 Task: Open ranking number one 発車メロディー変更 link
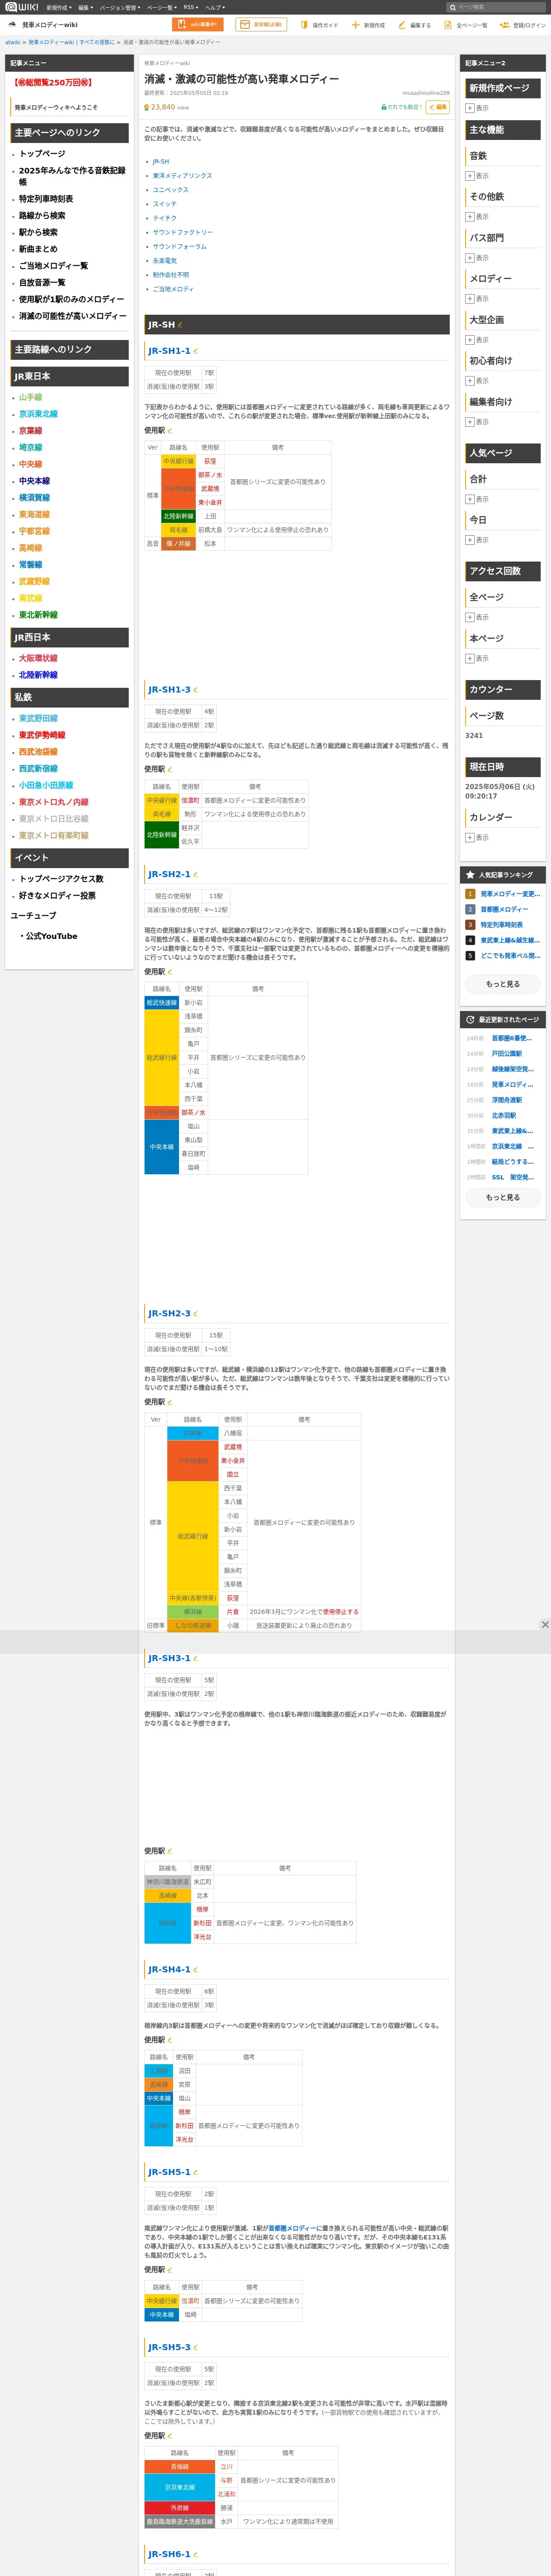pos(509,894)
